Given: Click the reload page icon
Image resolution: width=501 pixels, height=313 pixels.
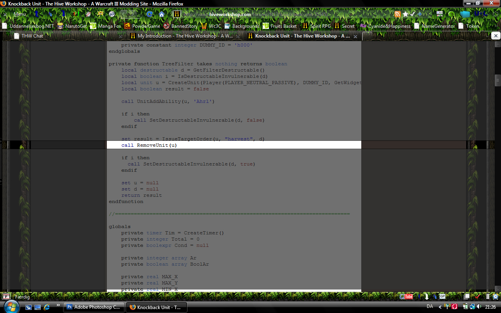Looking at the screenshot, I should [149, 14].
